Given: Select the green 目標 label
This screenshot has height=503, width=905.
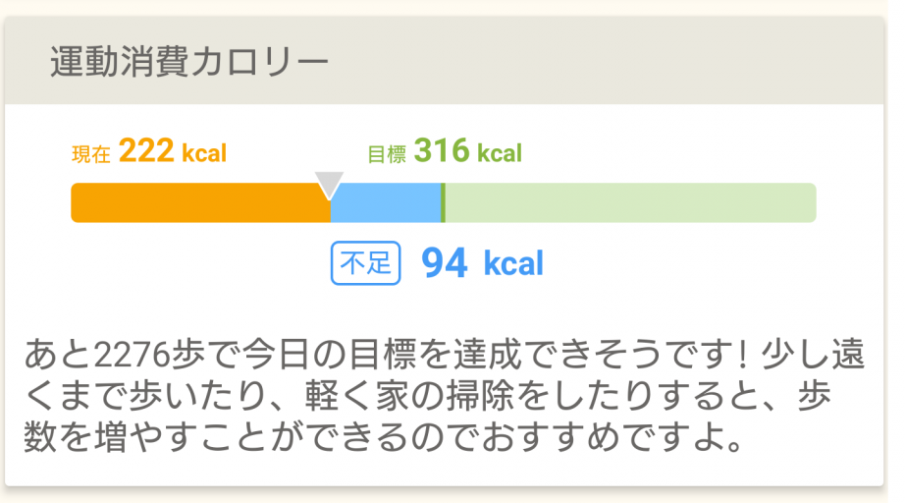Looking at the screenshot, I should click(386, 154).
